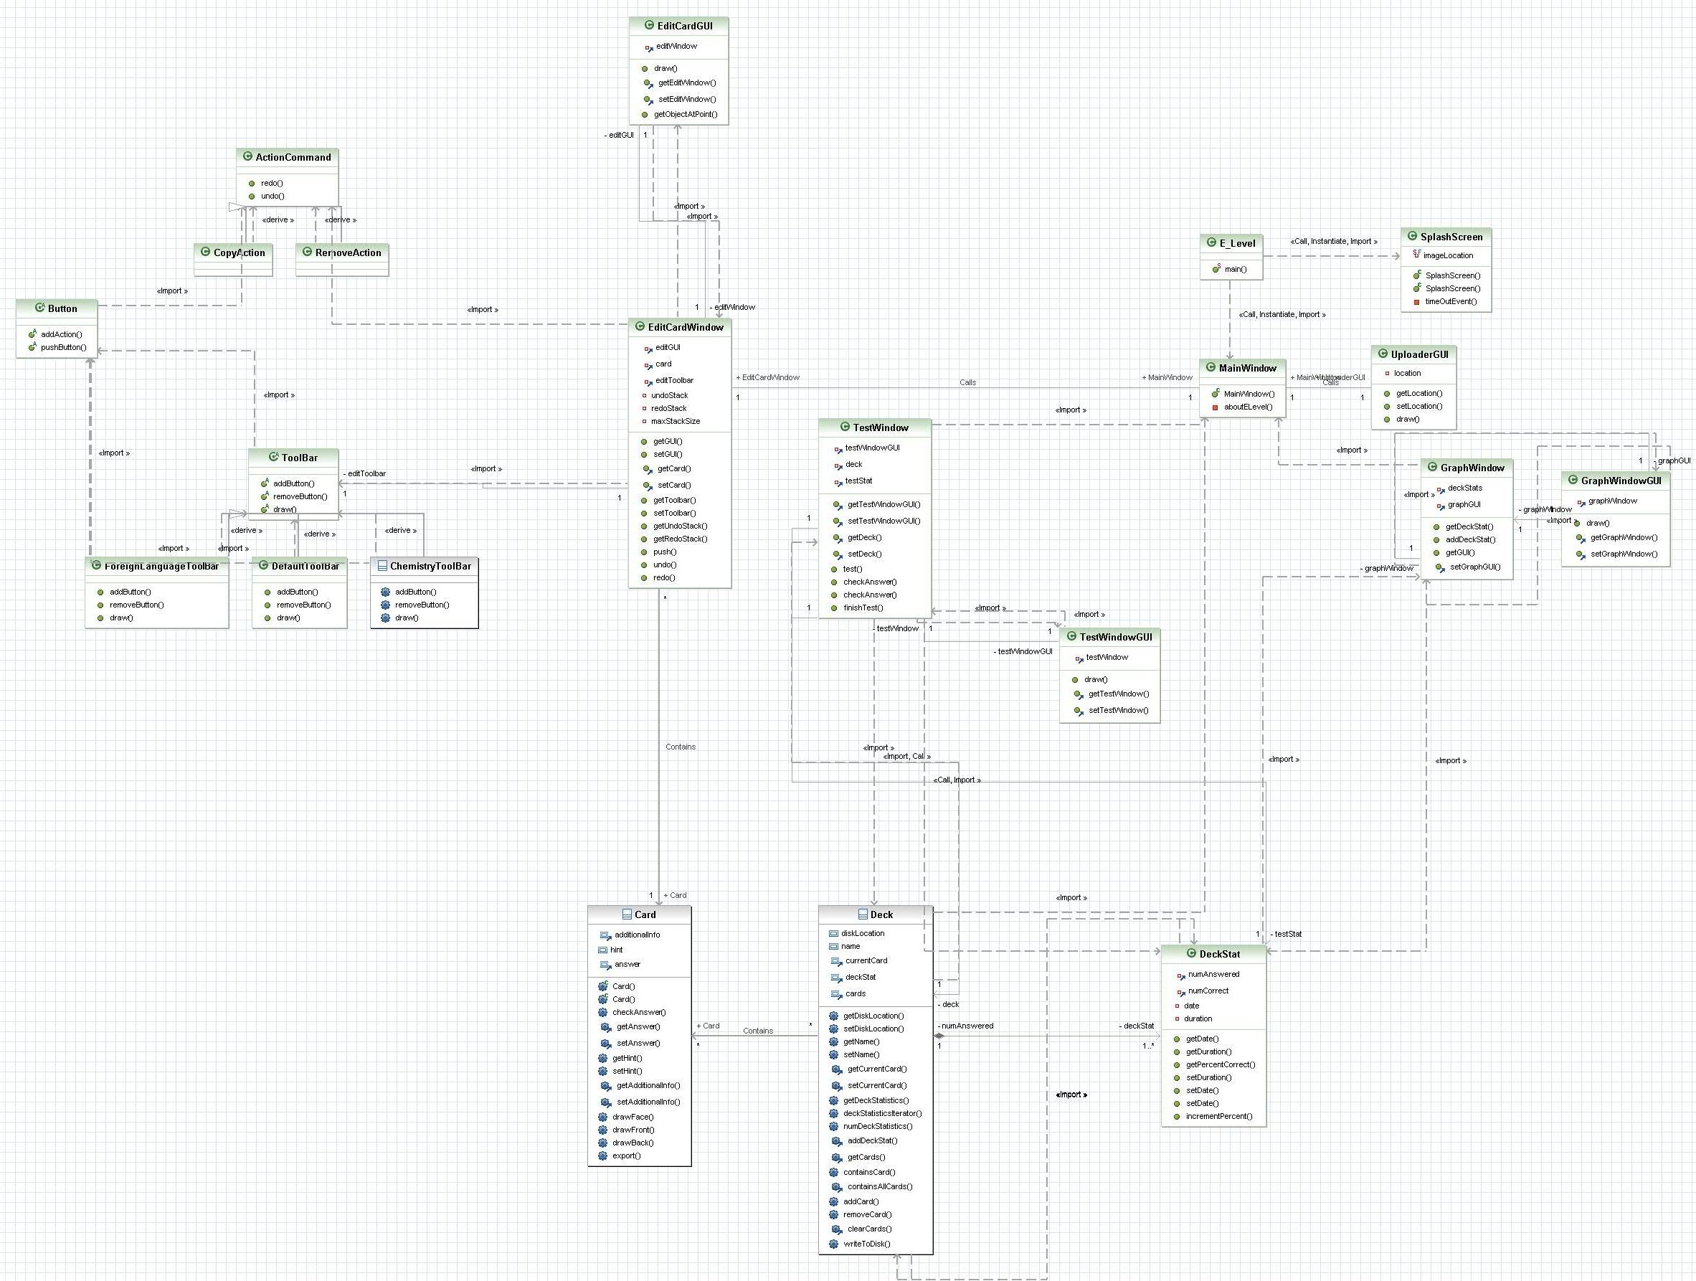This screenshot has height=1281, width=1696.
Task: Click the checkAnswer() method in Card class
Action: coord(639,1013)
